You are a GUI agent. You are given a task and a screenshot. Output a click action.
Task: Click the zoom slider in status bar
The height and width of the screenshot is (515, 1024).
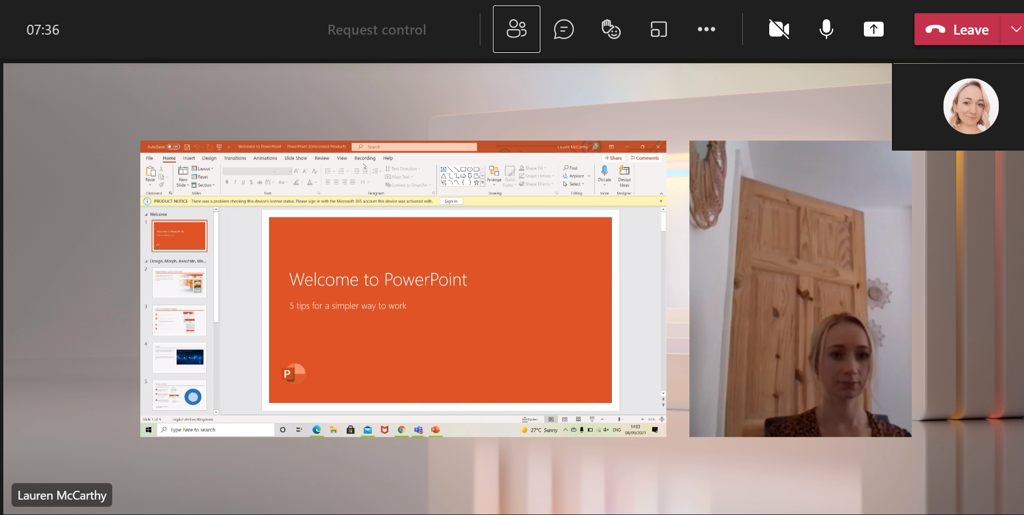pos(622,419)
